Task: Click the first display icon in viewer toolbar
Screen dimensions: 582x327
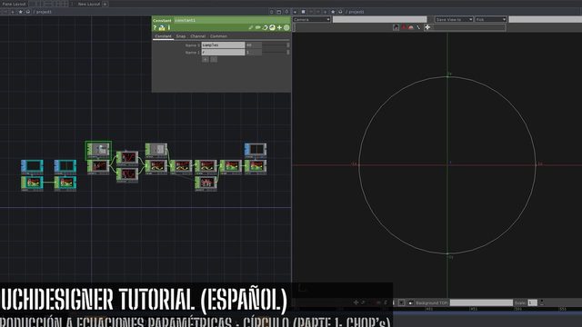Action: [396, 27]
